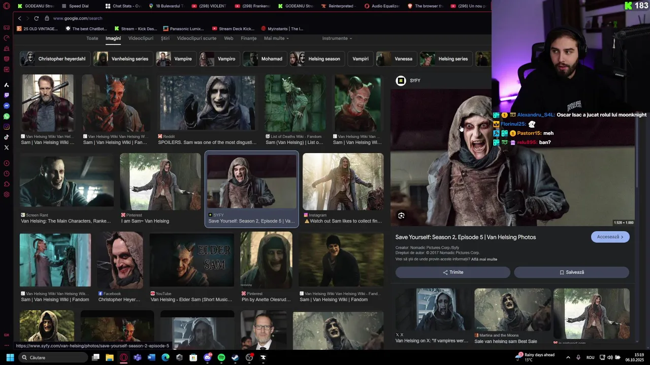Select 'Mohamad' suggestion chip
Viewport: 650px width, 365px height.
(x=264, y=59)
